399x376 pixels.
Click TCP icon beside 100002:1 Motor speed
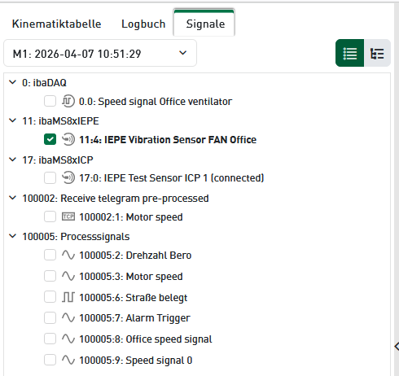(x=68, y=216)
